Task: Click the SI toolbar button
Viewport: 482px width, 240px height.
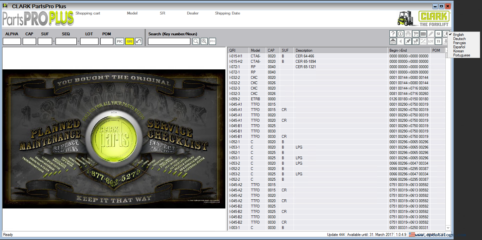Action: (x=438, y=34)
